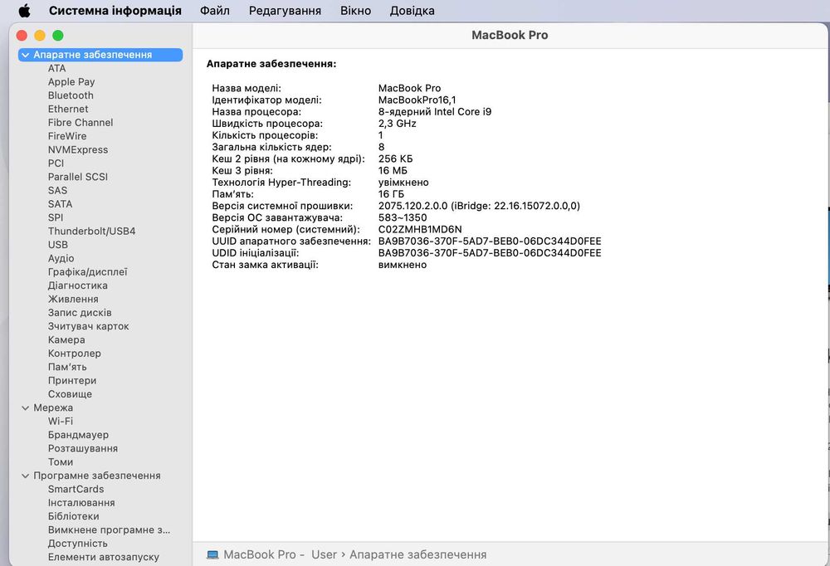Select NVMExpress in the sidebar

78,150
